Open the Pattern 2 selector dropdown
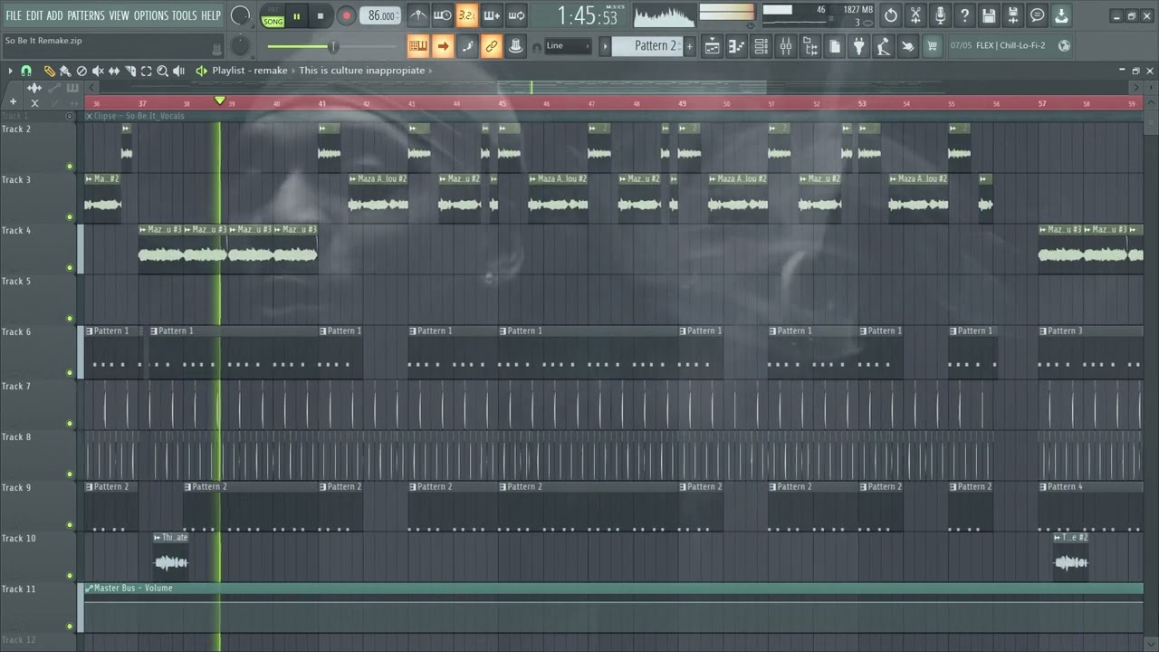Screen dimensions: 1159x652 647,46
